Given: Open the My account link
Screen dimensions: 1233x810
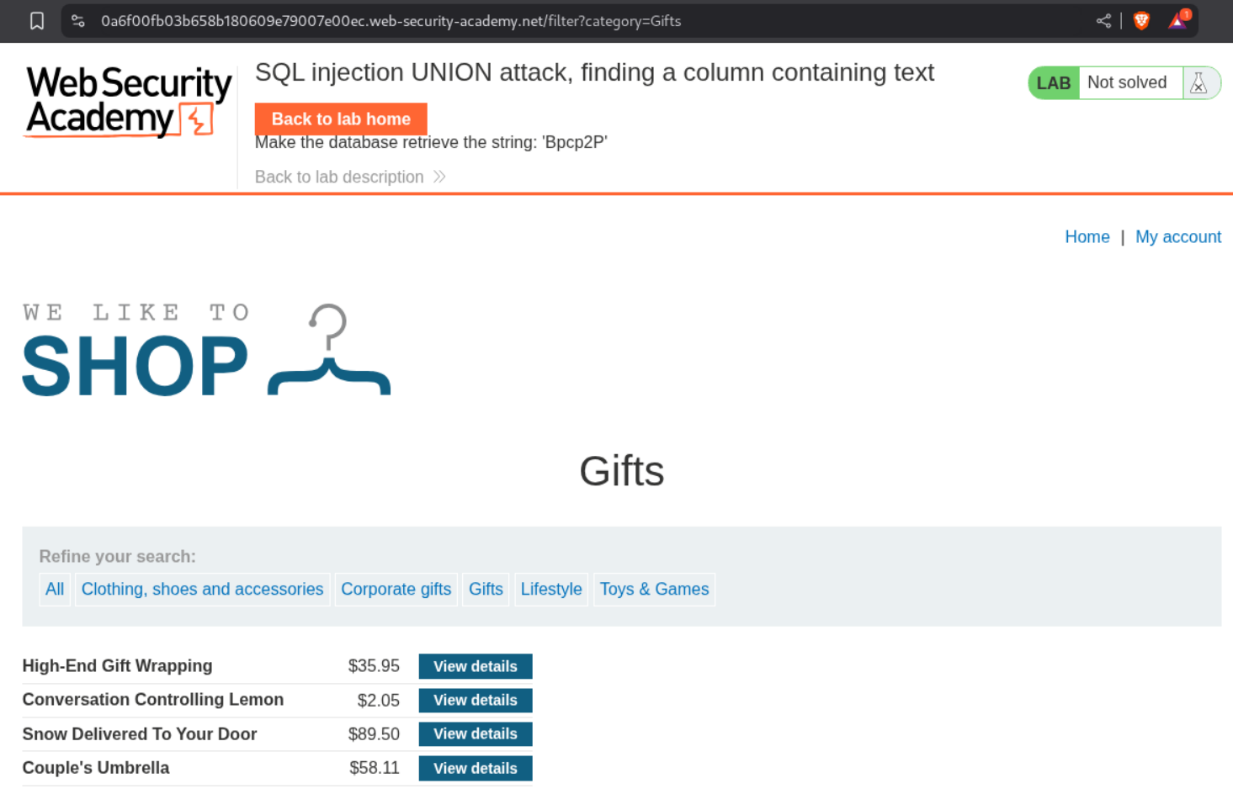Looking at the screenshot, I should (x=1177, y=237).
